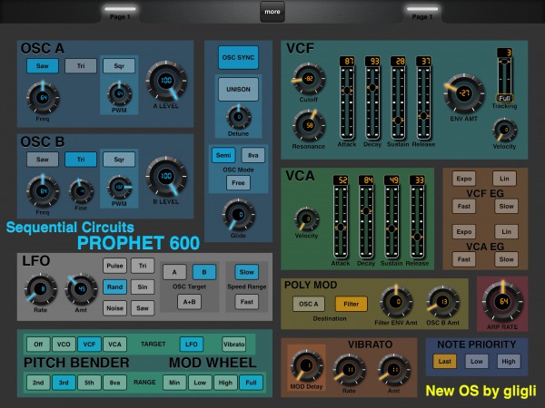
Task: Set mod wheel target to LFO
Action: (x=191, y=345)
